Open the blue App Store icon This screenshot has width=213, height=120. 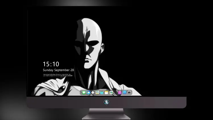(x=125, y=92)
